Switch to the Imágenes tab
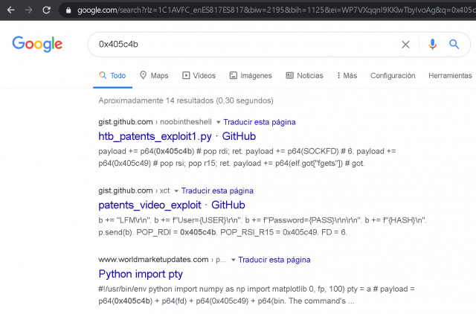This screenshot has width=476, height=314. [x=251, y=76]
